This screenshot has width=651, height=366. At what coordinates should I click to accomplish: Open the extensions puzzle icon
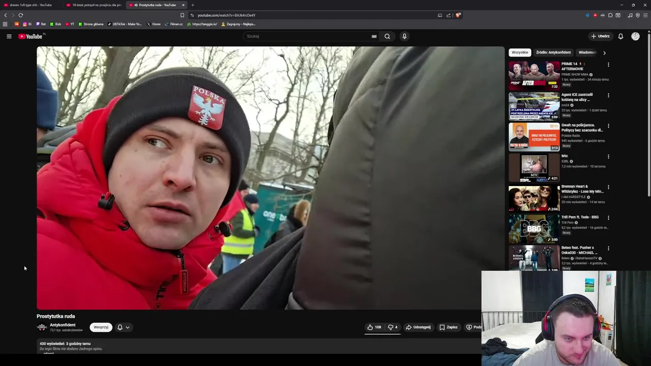point(610,15)
